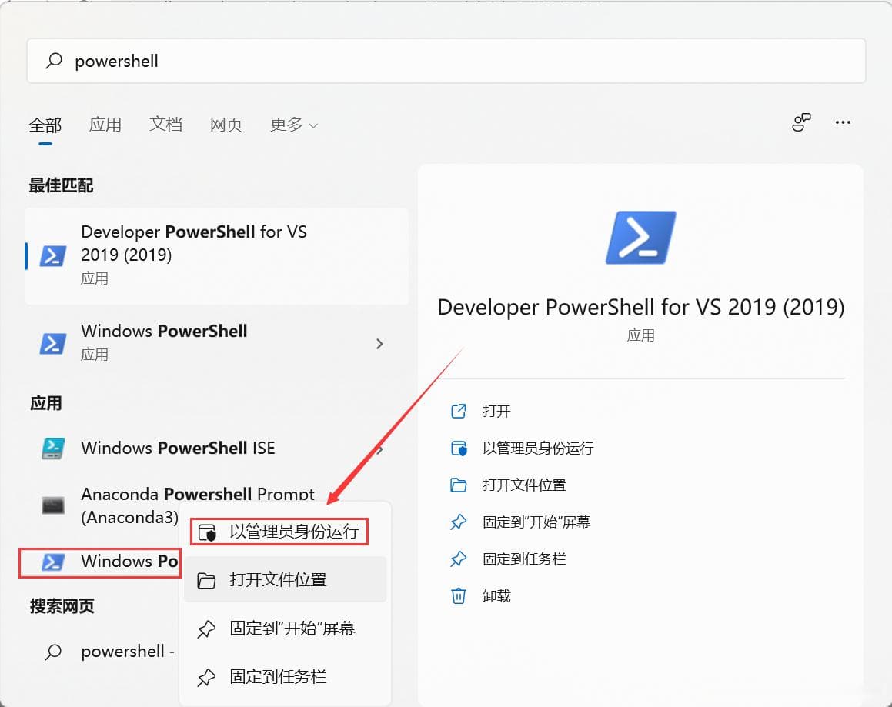Click the Windows PowerShell icon in best match list

pos(53,344)
